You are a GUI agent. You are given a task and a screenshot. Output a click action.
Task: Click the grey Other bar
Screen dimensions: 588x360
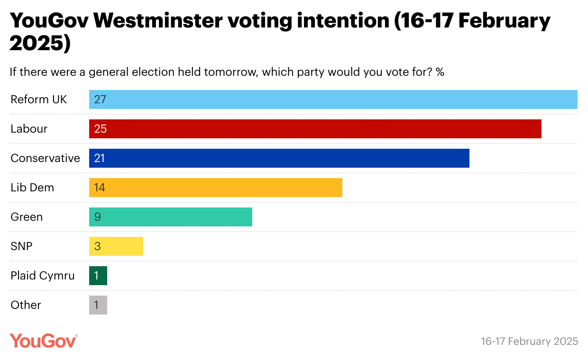[x=98, y=305]
